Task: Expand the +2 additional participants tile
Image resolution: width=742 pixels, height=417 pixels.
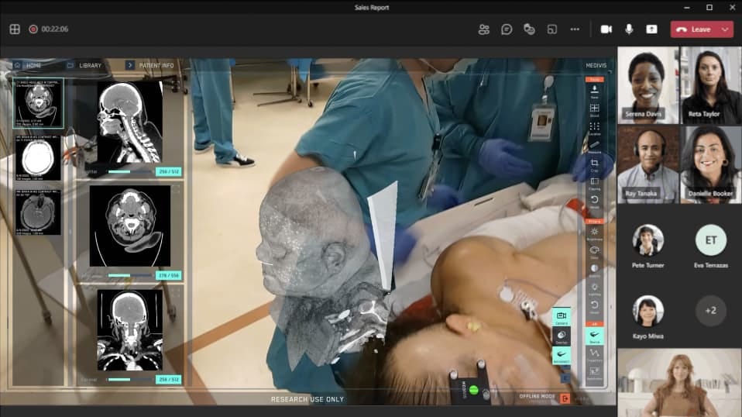Action: 710,311
